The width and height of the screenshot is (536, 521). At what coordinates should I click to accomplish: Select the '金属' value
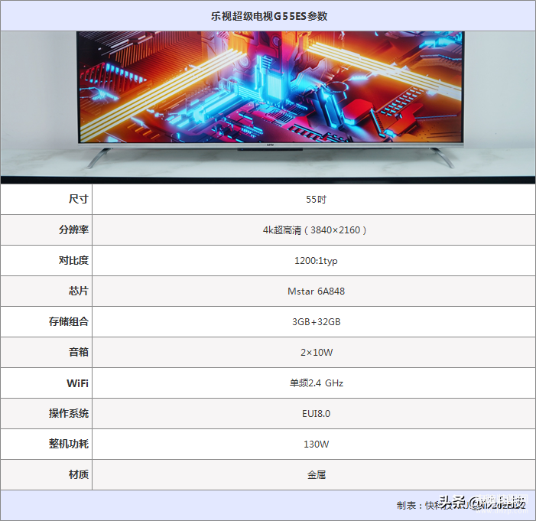click(x=317, y=475)
